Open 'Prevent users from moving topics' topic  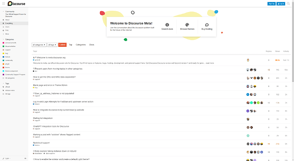tap(58, 69)
